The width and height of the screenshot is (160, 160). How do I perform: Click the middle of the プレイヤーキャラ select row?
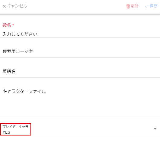(x=80, y=129)
